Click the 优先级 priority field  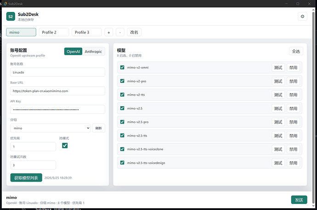pyautogui.click(x=33, y=147)
